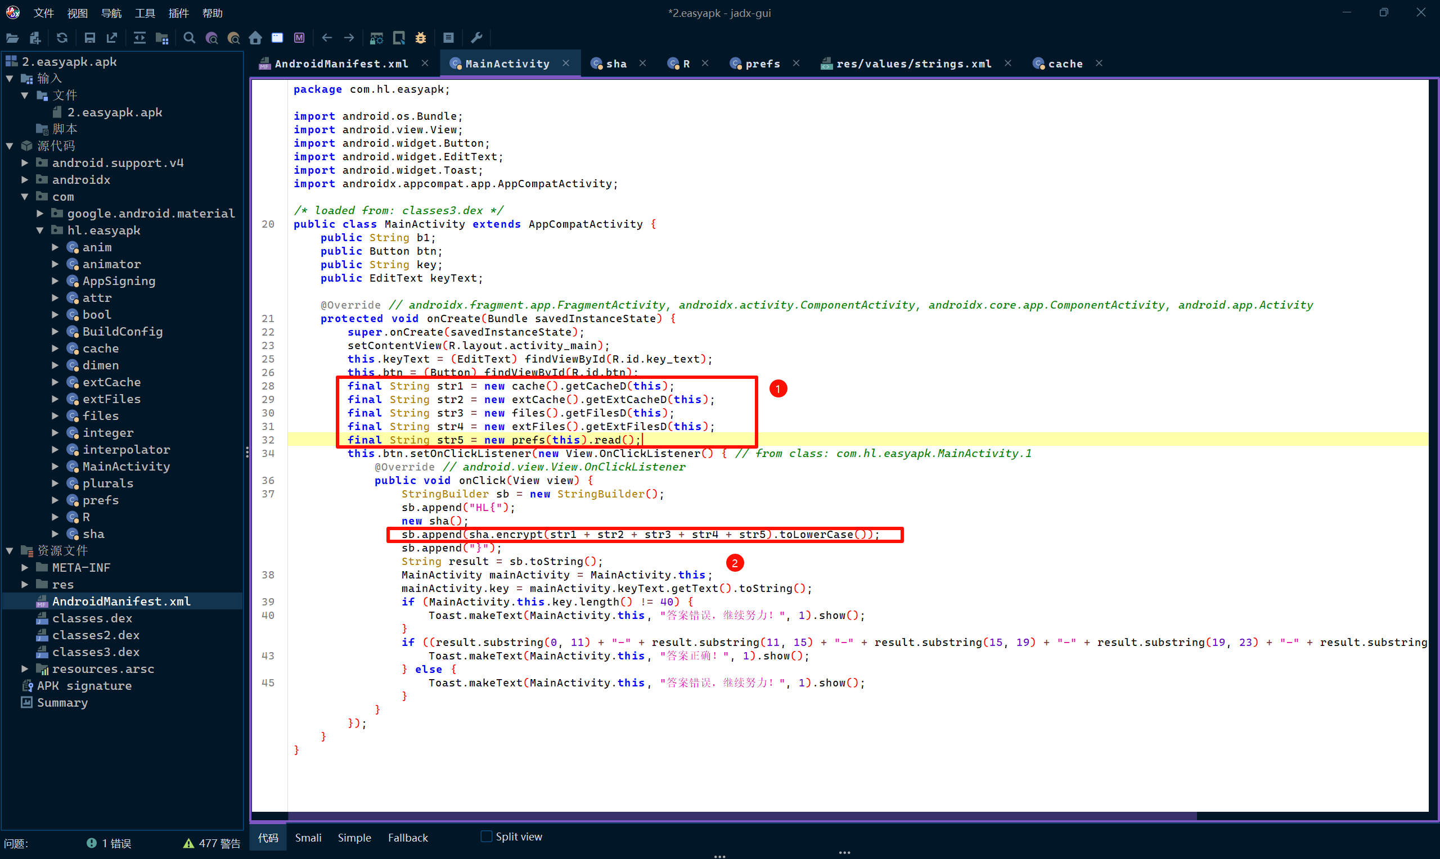Screen dimensions: 1440x859
Task: Switch to Fallback view mode
Action: point(408,838)
